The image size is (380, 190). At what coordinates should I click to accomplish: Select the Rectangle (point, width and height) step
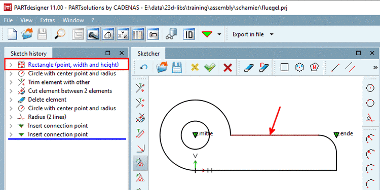coord(73,65)
